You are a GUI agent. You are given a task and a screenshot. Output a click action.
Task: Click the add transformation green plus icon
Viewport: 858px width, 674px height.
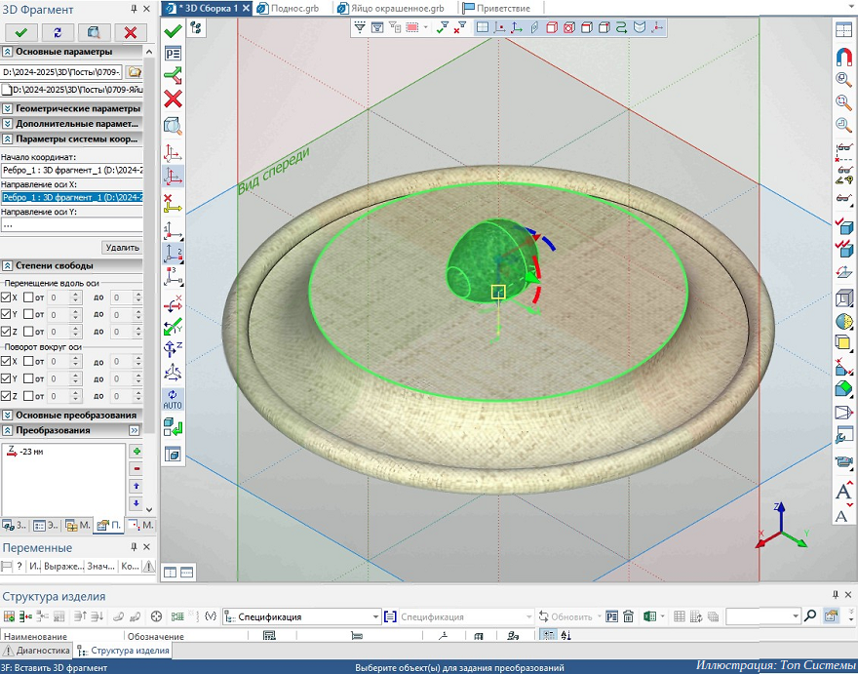click(x=136, y=452)
